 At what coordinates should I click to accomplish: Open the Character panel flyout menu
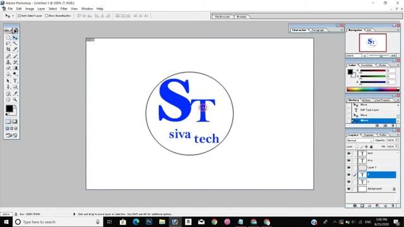(342, 30)
